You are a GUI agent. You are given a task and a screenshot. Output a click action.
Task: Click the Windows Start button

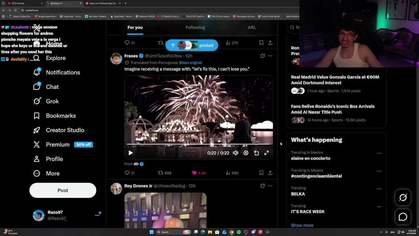[152, 232]
